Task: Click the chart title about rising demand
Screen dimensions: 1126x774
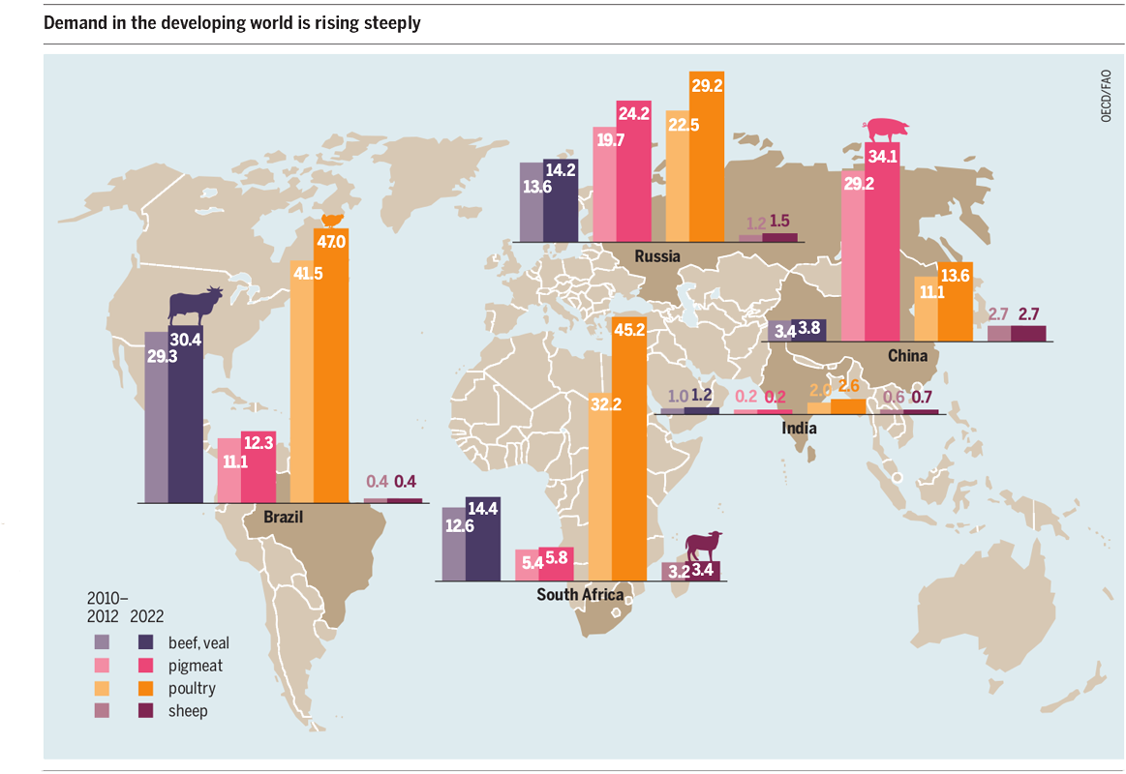Action: pos(232,23)
